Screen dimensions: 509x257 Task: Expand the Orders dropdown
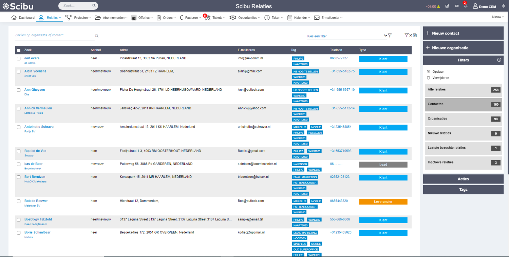pos(166,18)
